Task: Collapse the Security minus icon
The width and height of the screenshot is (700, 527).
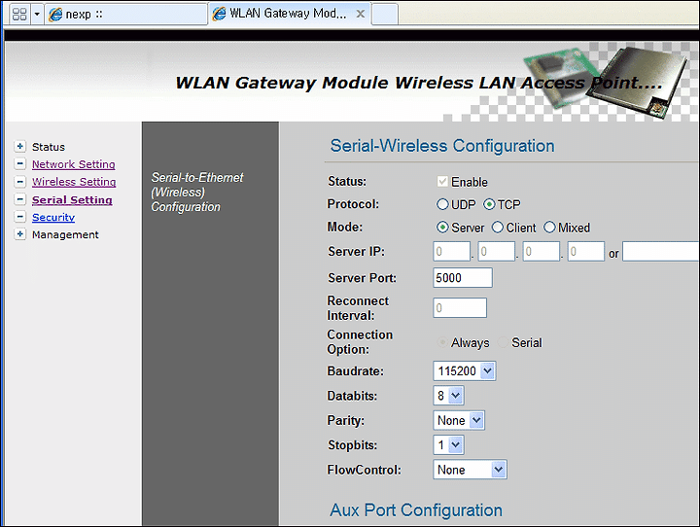Action: (20, 217)
